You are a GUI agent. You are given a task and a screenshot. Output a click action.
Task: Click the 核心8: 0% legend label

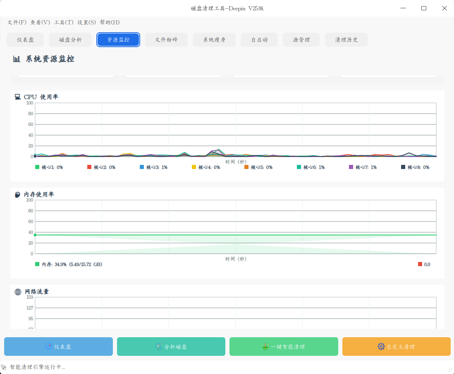click(x=418, y=167)
